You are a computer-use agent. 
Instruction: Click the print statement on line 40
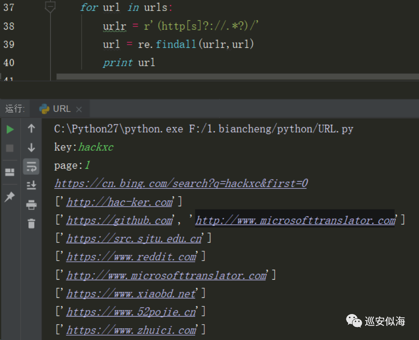pyautogui.click(x=118, y=62)
